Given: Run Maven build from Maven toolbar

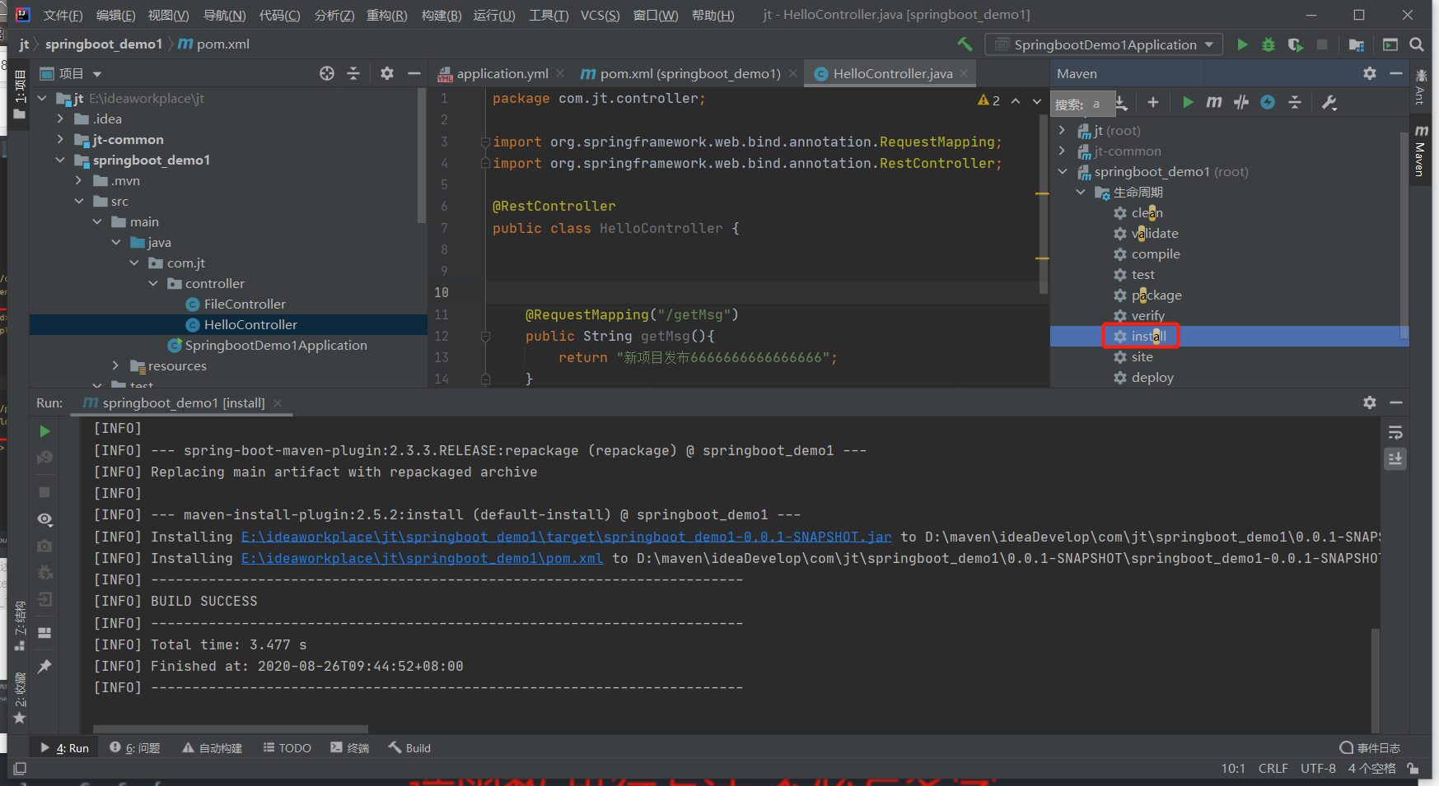Looking at the screenshot, I should (x=1188, y=102).
